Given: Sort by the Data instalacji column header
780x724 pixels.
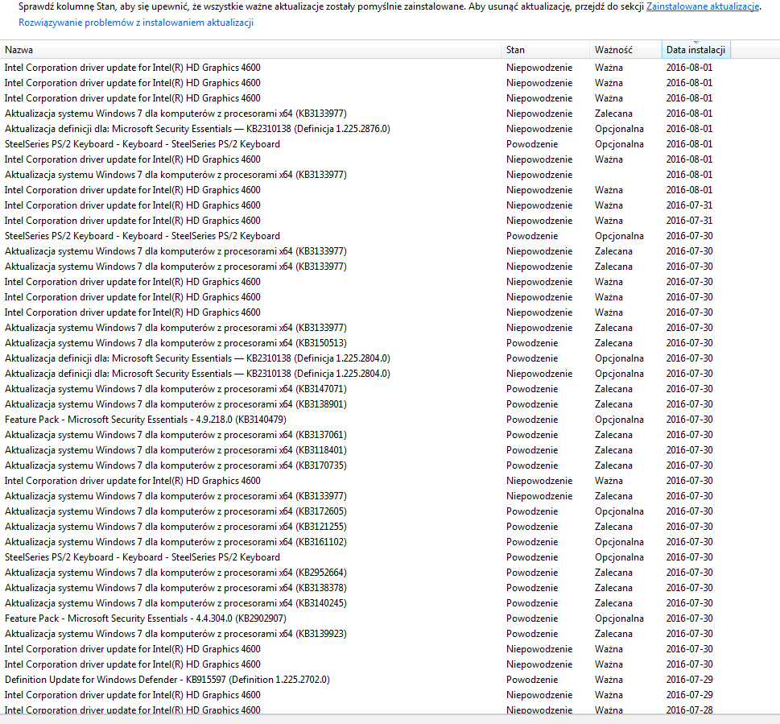Looking at the screenshot, I should click(x=696, y=50).
